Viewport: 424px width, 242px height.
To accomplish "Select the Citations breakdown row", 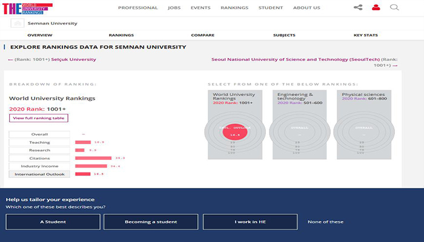I will click(x=39, y=159).
